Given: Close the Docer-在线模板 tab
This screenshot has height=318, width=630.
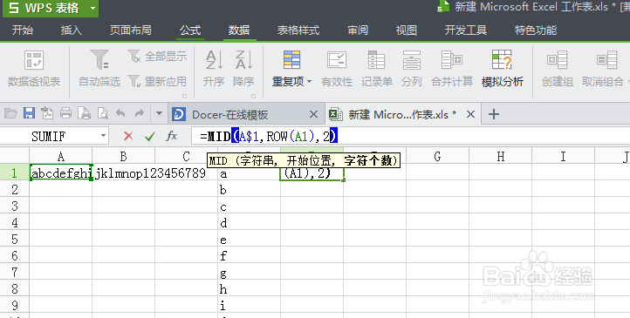Looking at the screenshot, I should click(313, 115).
